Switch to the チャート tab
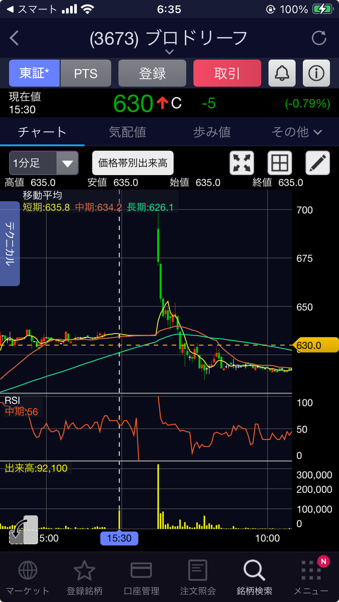Viewport: 339px width, 602px height. tap(42, 132)
